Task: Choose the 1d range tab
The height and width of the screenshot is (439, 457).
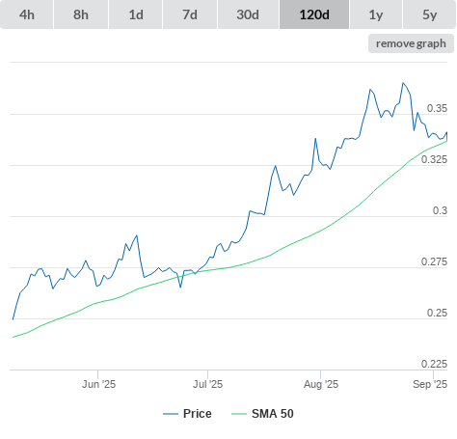Action: (136, 14)
